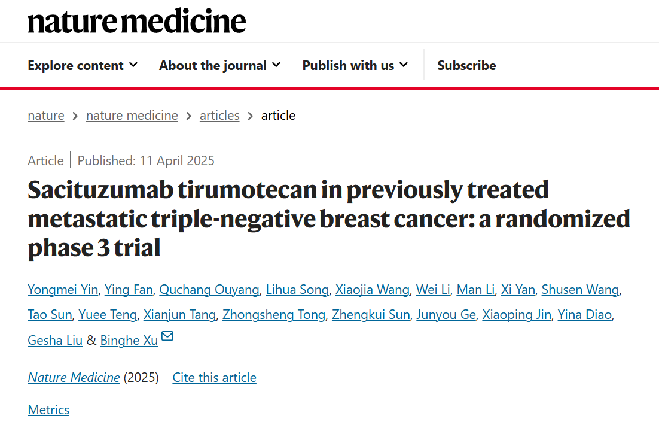Viewport: 659px width, 428px height.
Task: Click the italic Nature Medicine journal link
Action: point(74,378)
